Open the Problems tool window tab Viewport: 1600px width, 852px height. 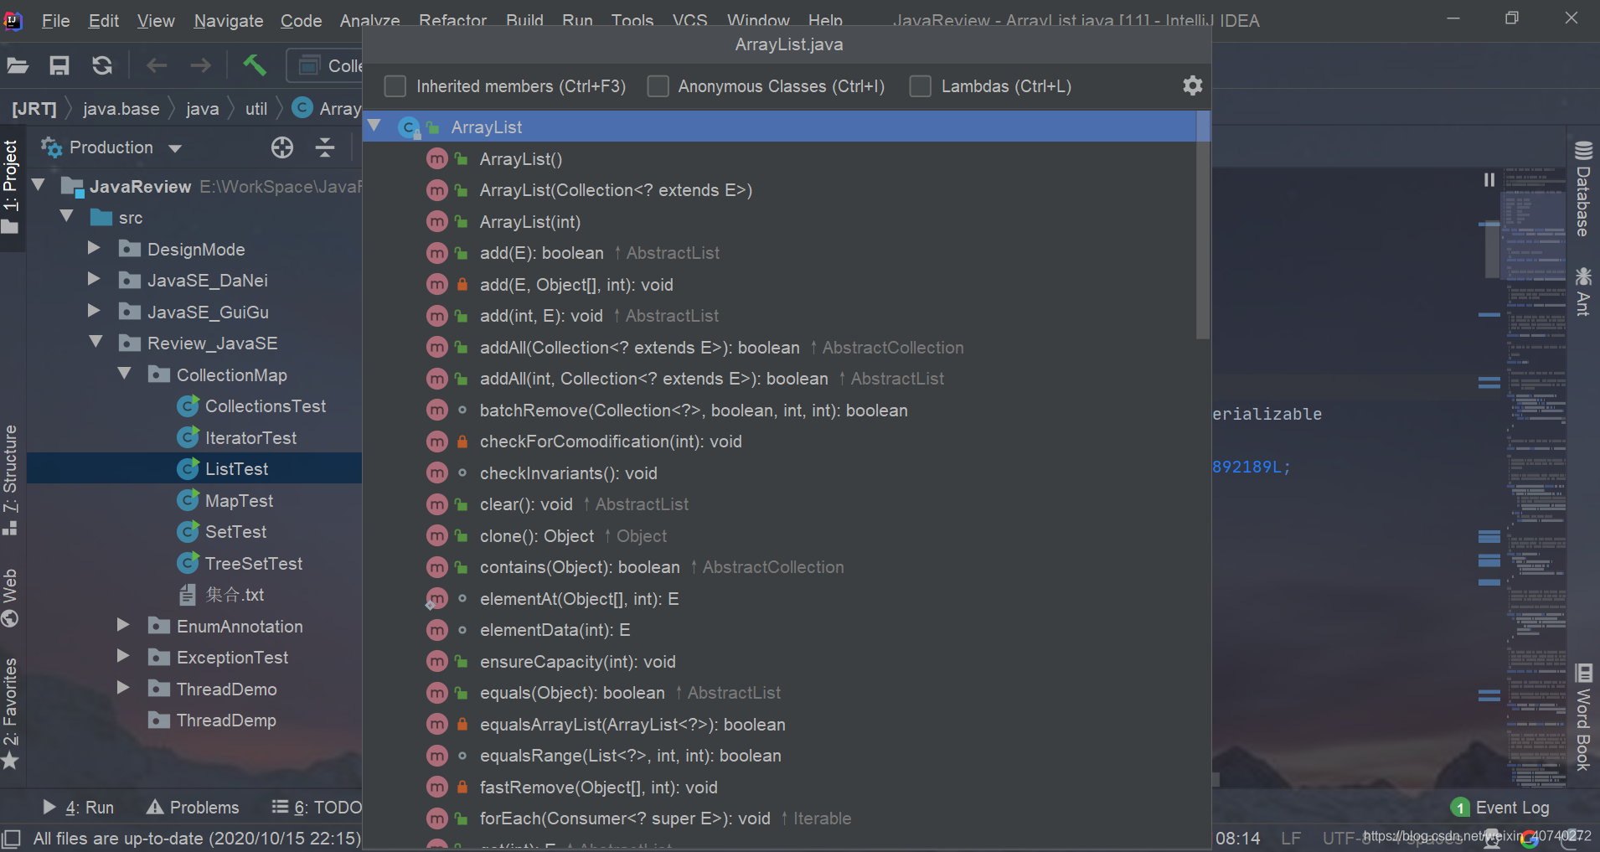pyautogui.click(x=194, y=808)
